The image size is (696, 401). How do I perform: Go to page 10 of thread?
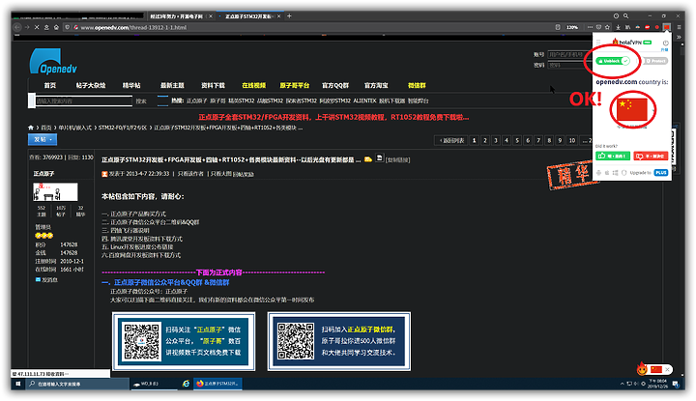click(572, 140)
